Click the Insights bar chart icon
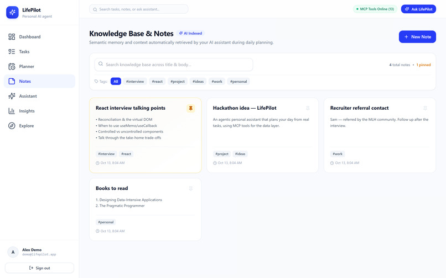Screen dimensions: 446x278 click(x=12, y=111)
